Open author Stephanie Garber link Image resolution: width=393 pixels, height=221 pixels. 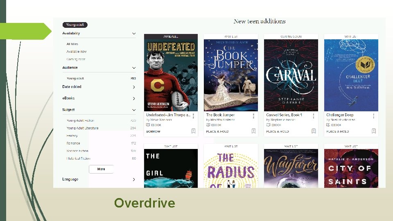click(x=283, y=120)
